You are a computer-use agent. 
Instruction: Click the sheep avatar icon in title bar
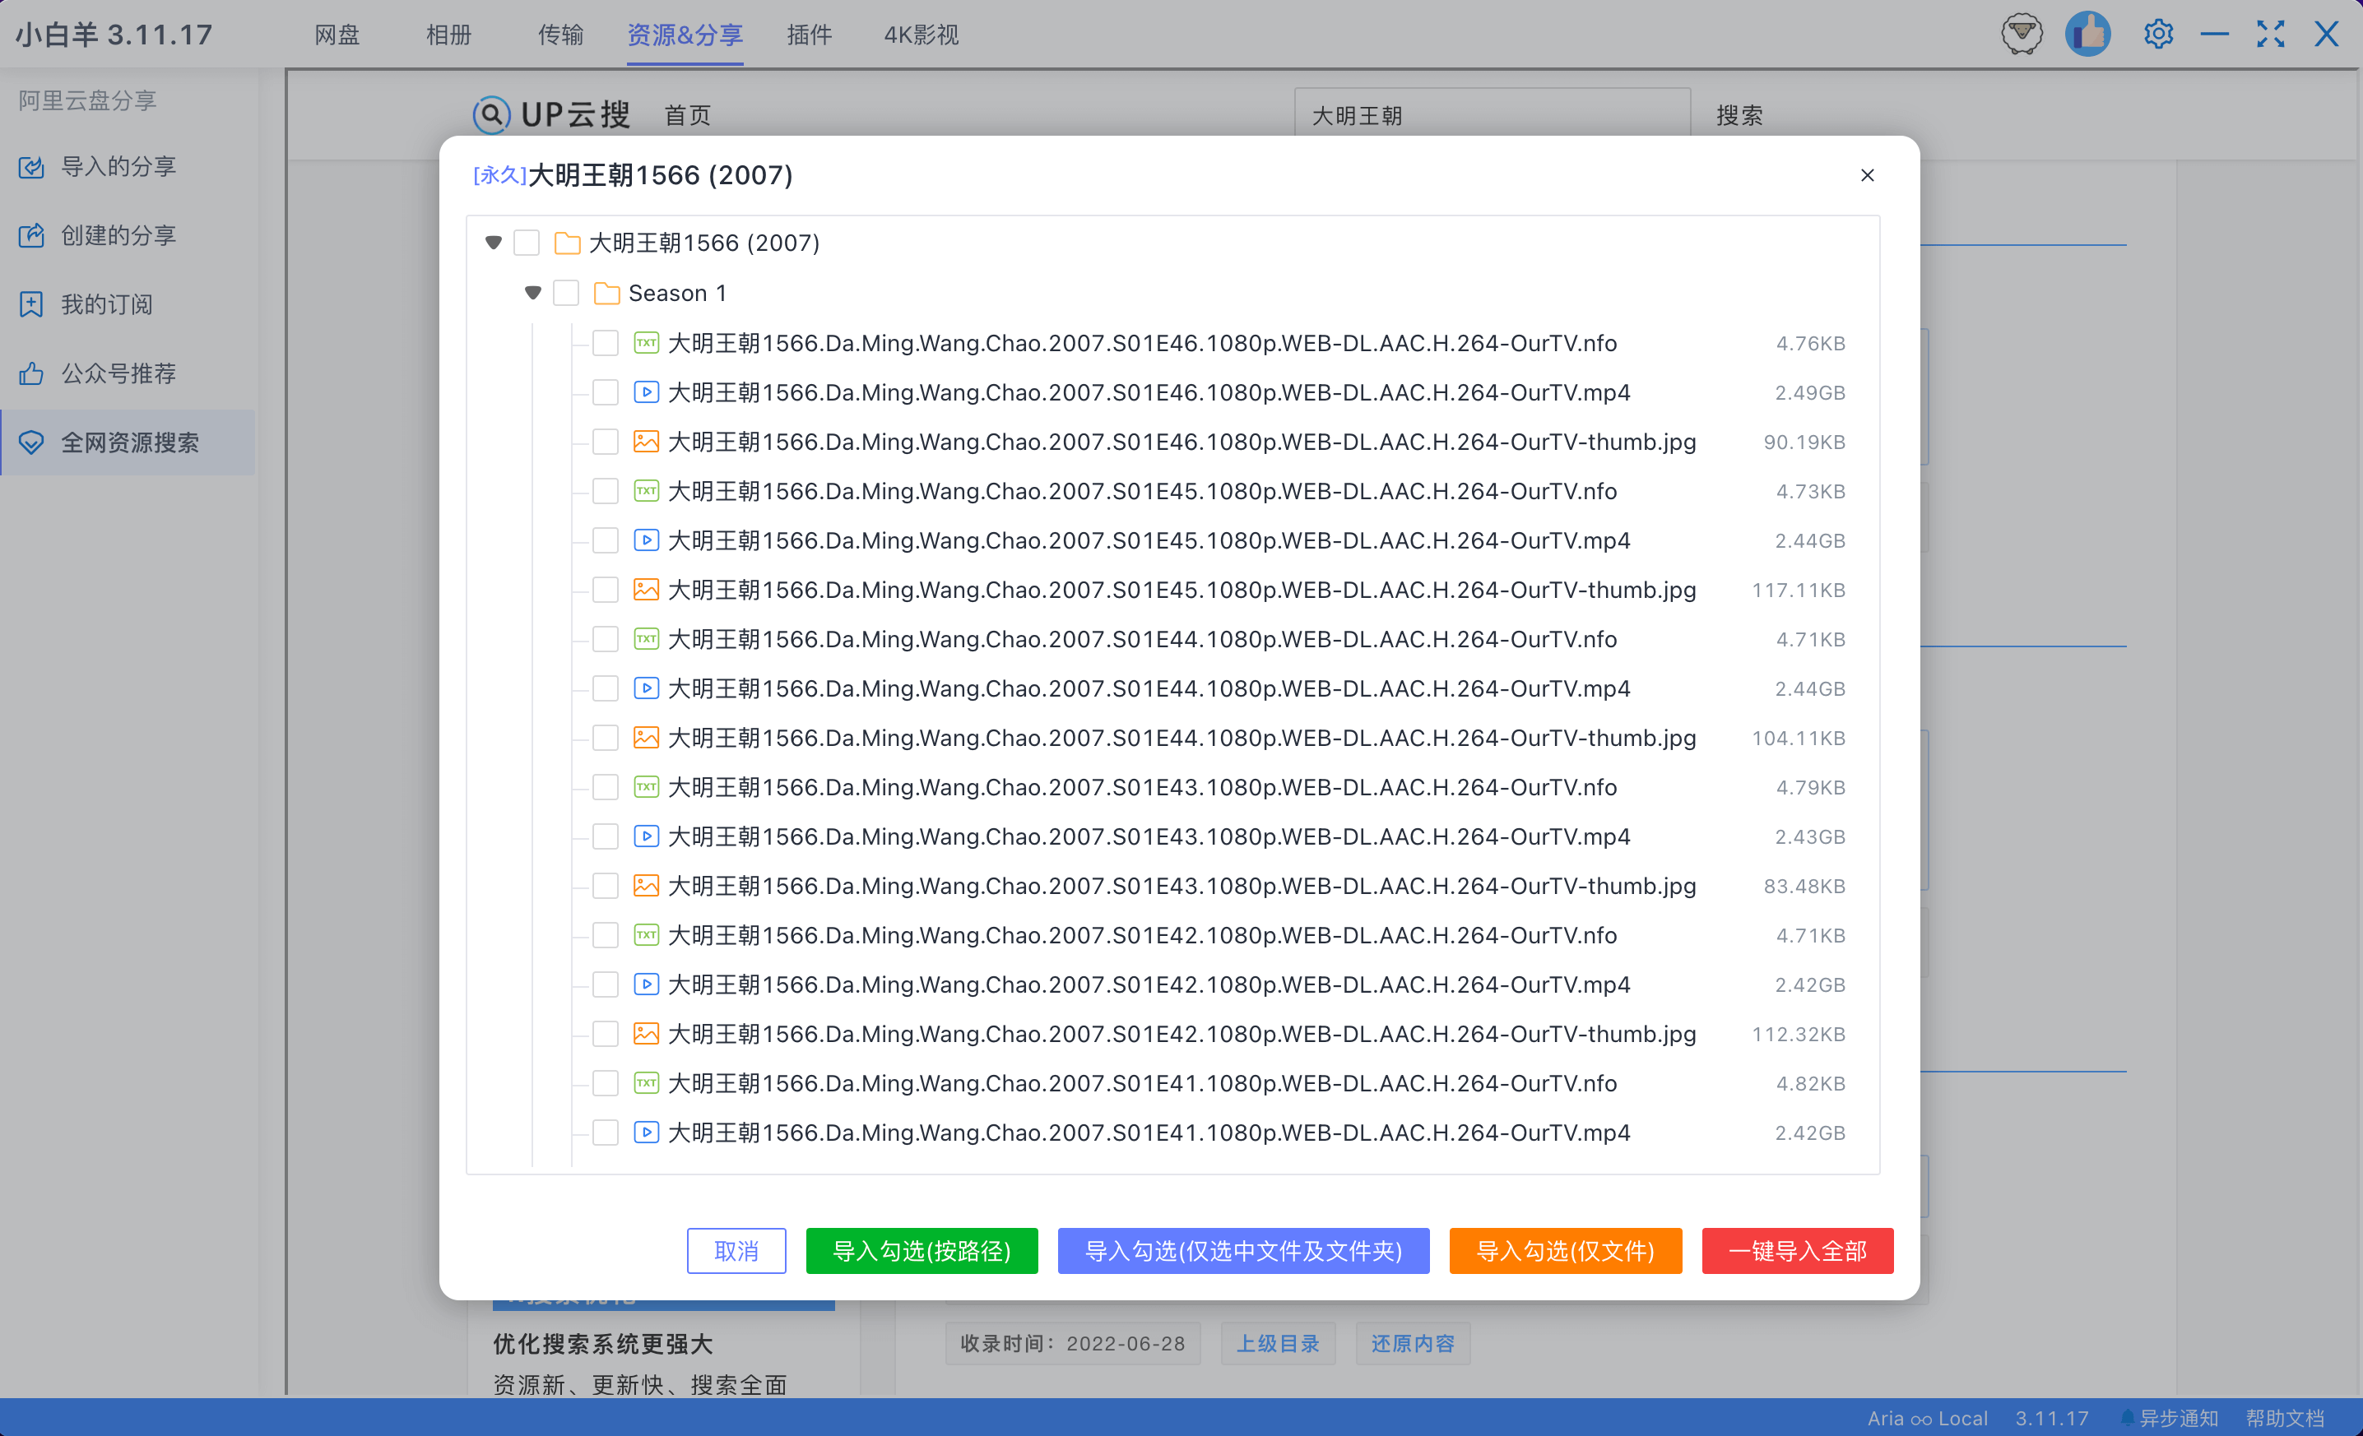coord(2022,35)
